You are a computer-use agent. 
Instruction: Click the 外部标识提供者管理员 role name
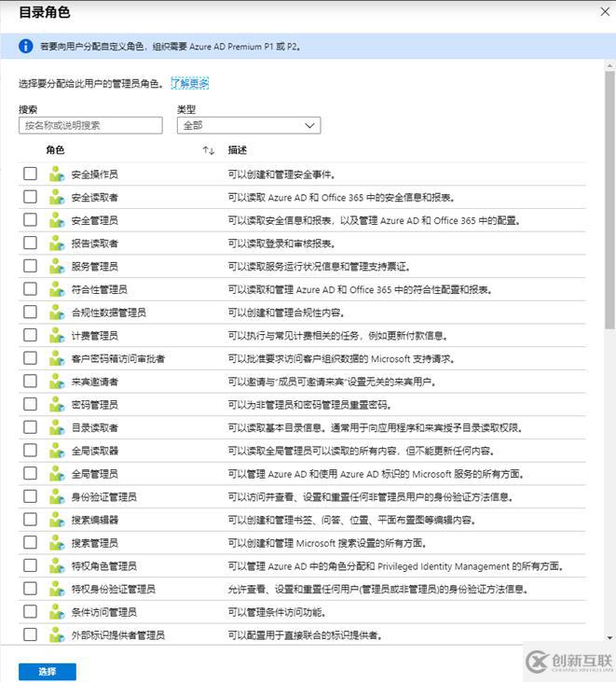[x=118, y=635]
